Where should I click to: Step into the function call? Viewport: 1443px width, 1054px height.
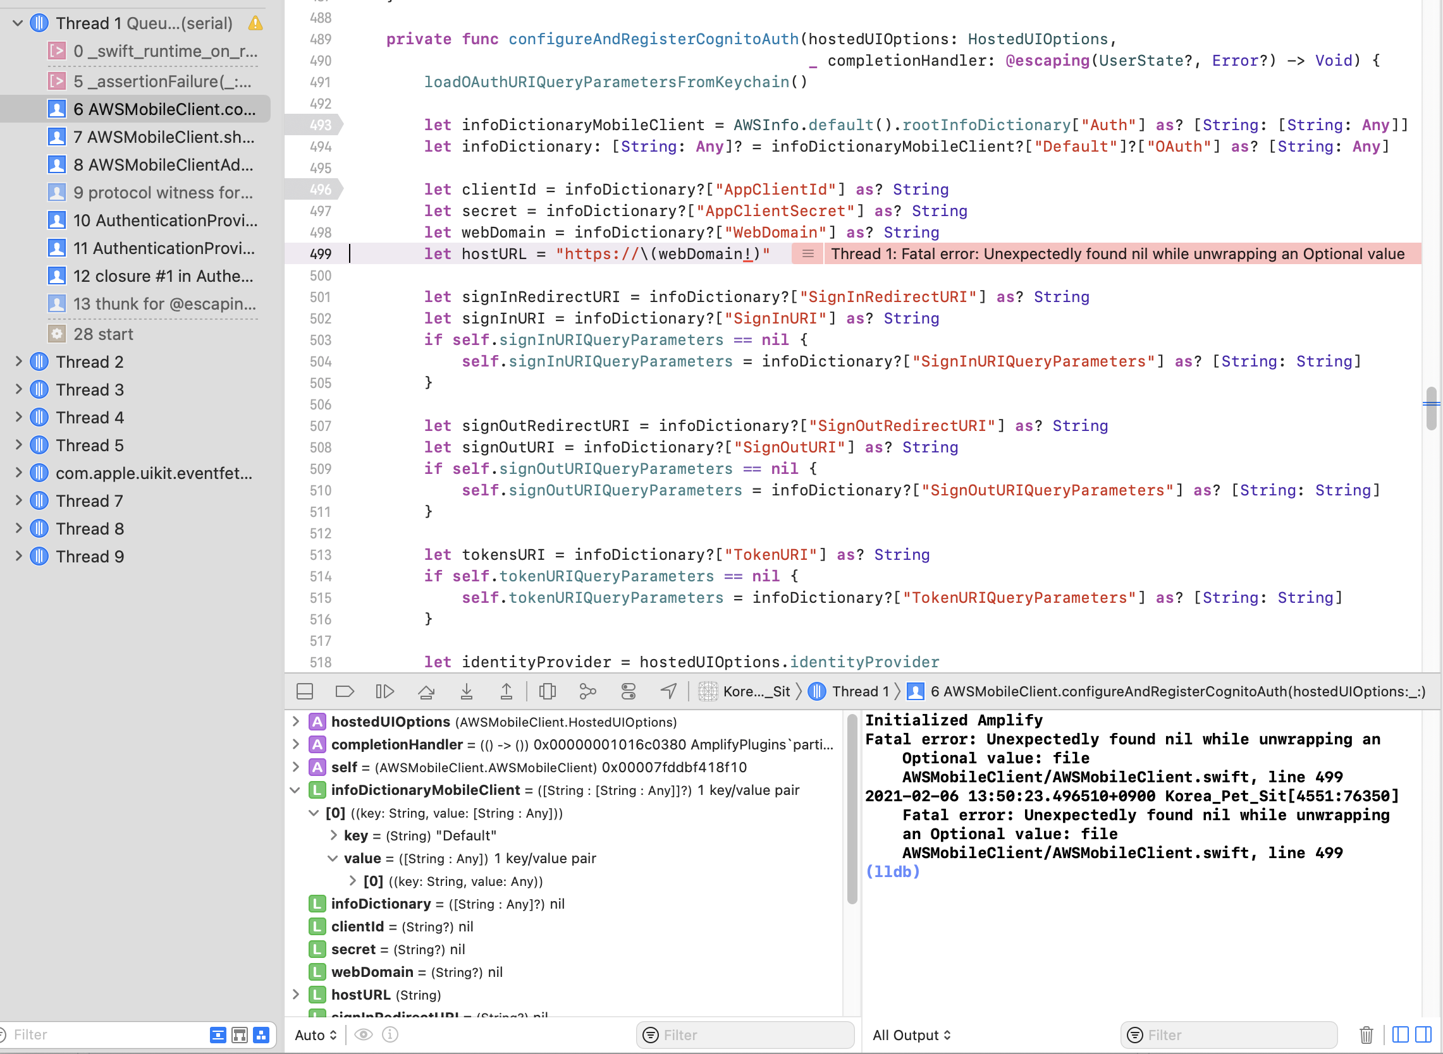pyautogui.click(x=468, y=691)
